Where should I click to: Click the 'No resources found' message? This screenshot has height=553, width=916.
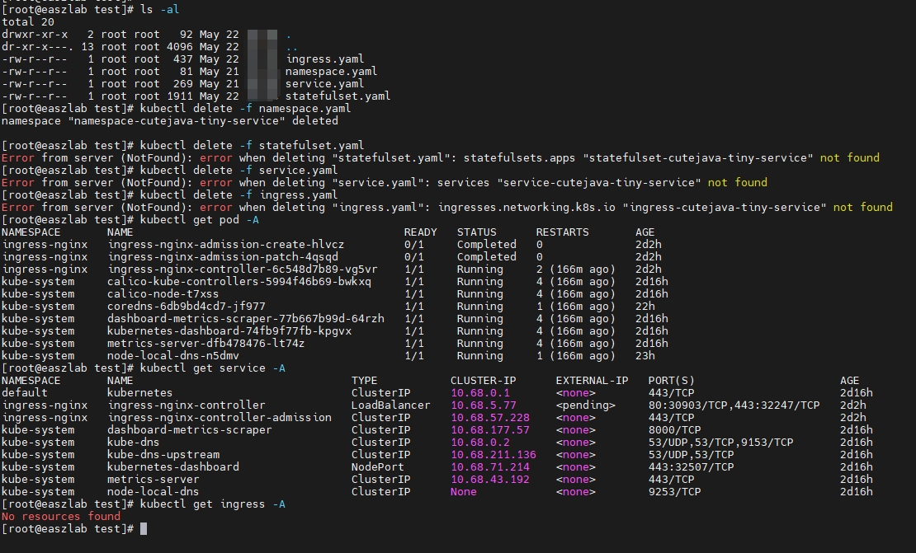(x=61, y=516)
